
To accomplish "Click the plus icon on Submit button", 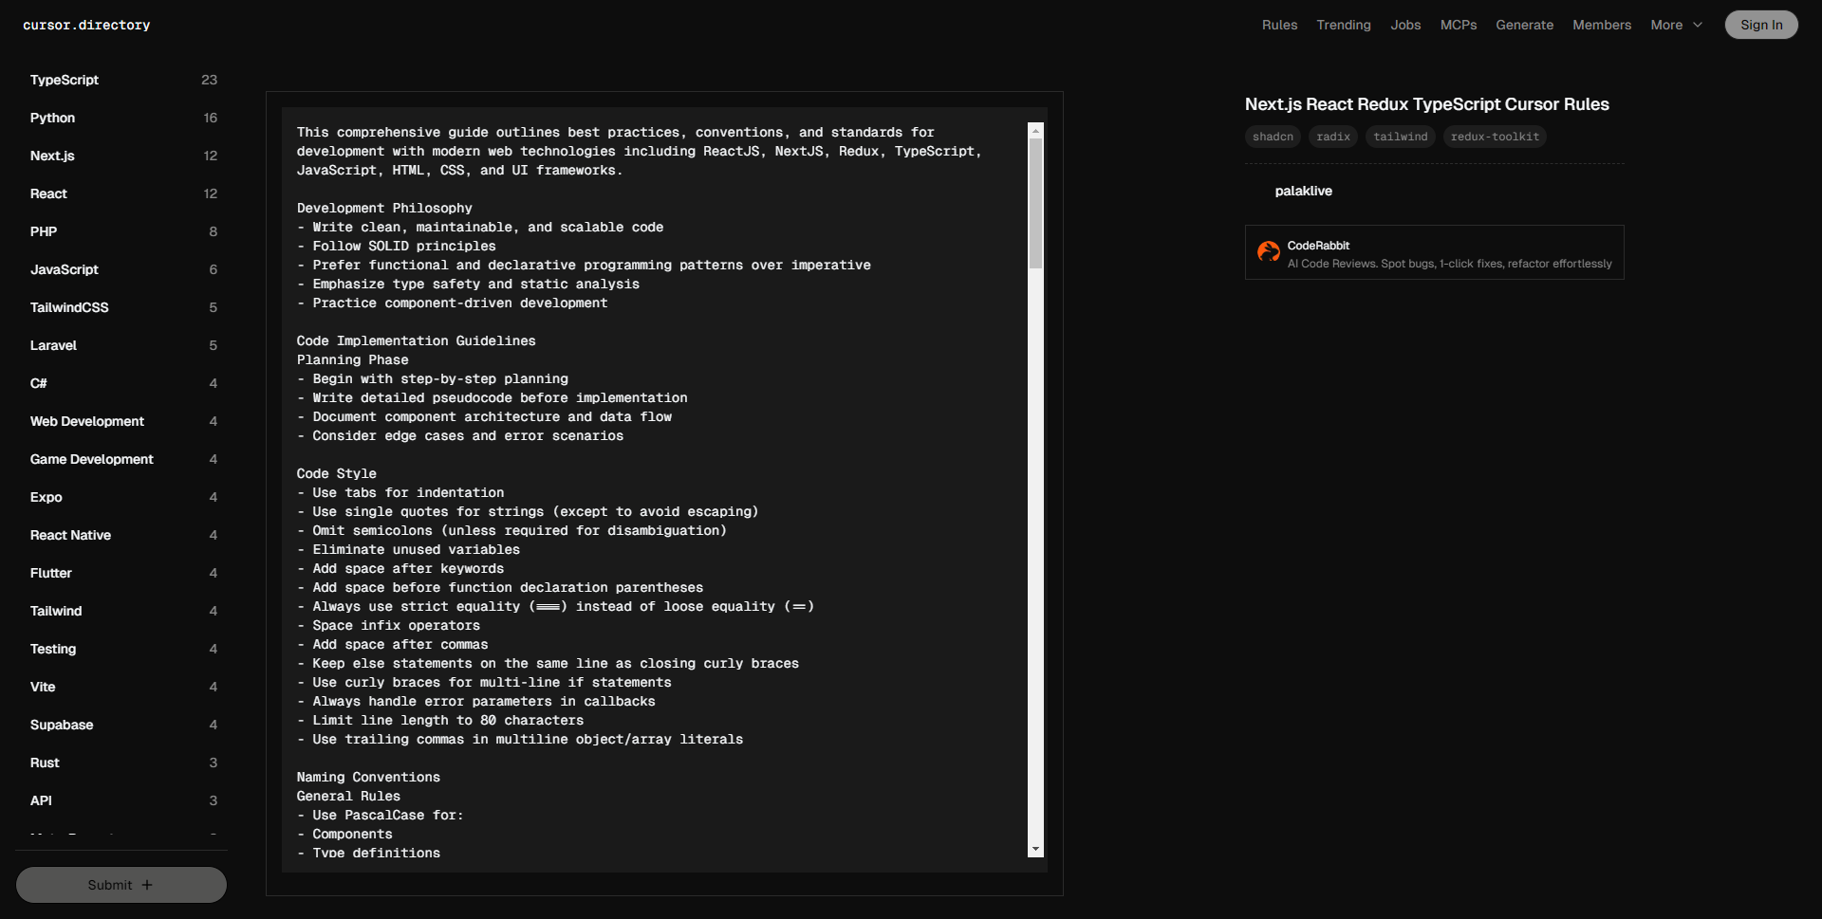I will 147,885.
